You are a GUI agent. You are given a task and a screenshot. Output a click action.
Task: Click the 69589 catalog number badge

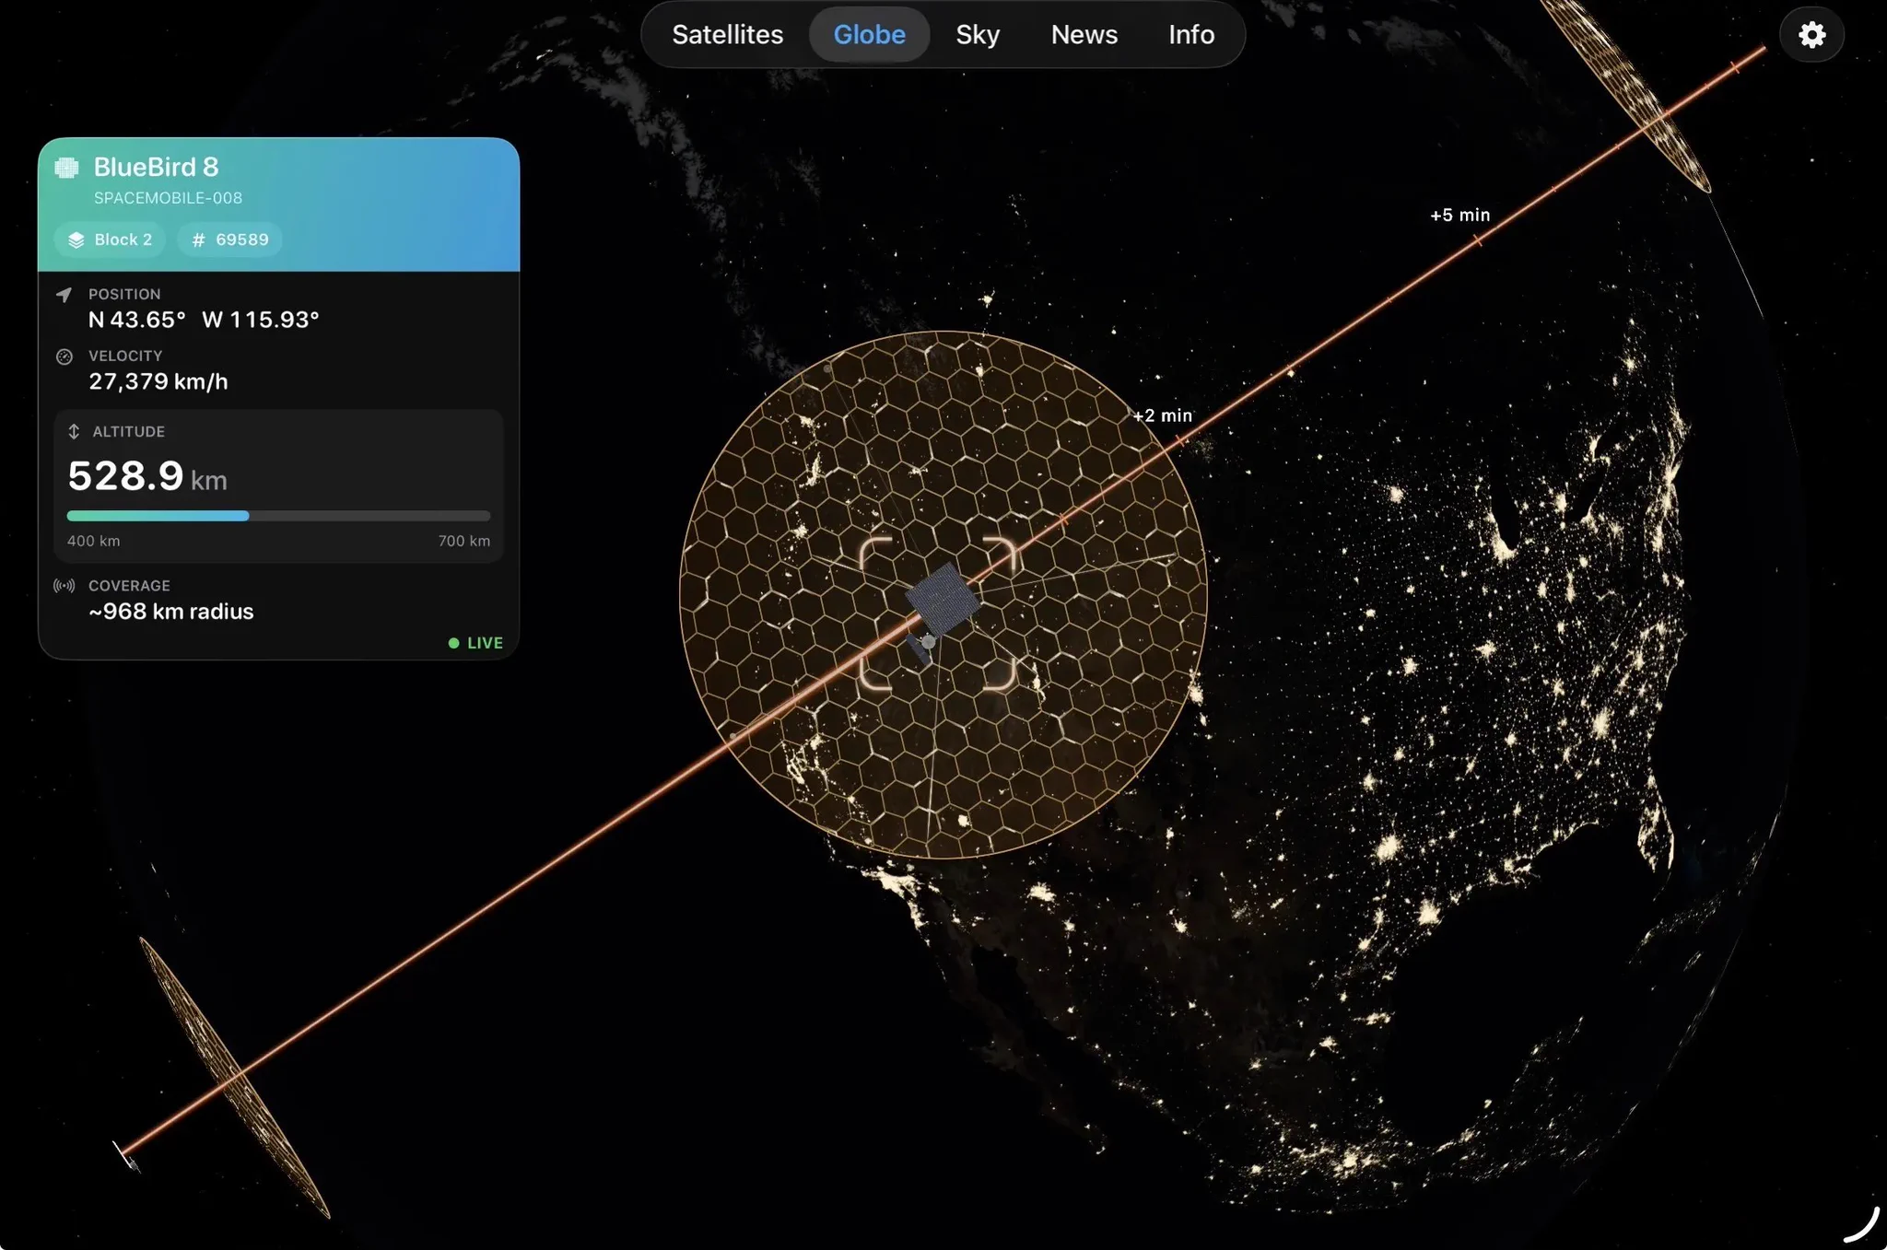pyautogui.click(x=229, y=239)
